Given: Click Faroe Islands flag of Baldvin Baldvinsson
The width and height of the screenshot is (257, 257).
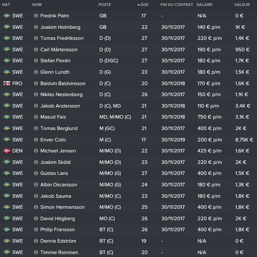Looking at the screenshot, I should 7,83.
